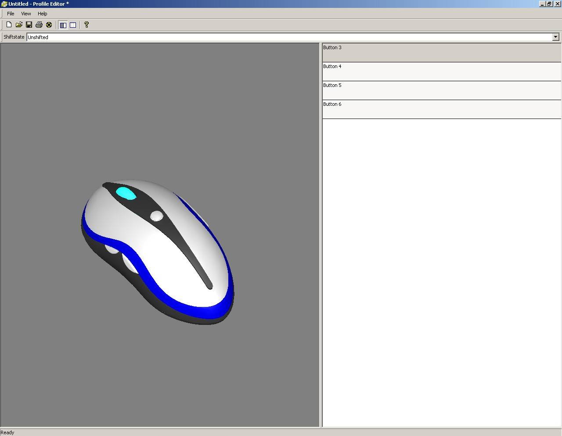Select the Button 6 row
Viewport: 562px width, 436px height.
click(441, 109)
